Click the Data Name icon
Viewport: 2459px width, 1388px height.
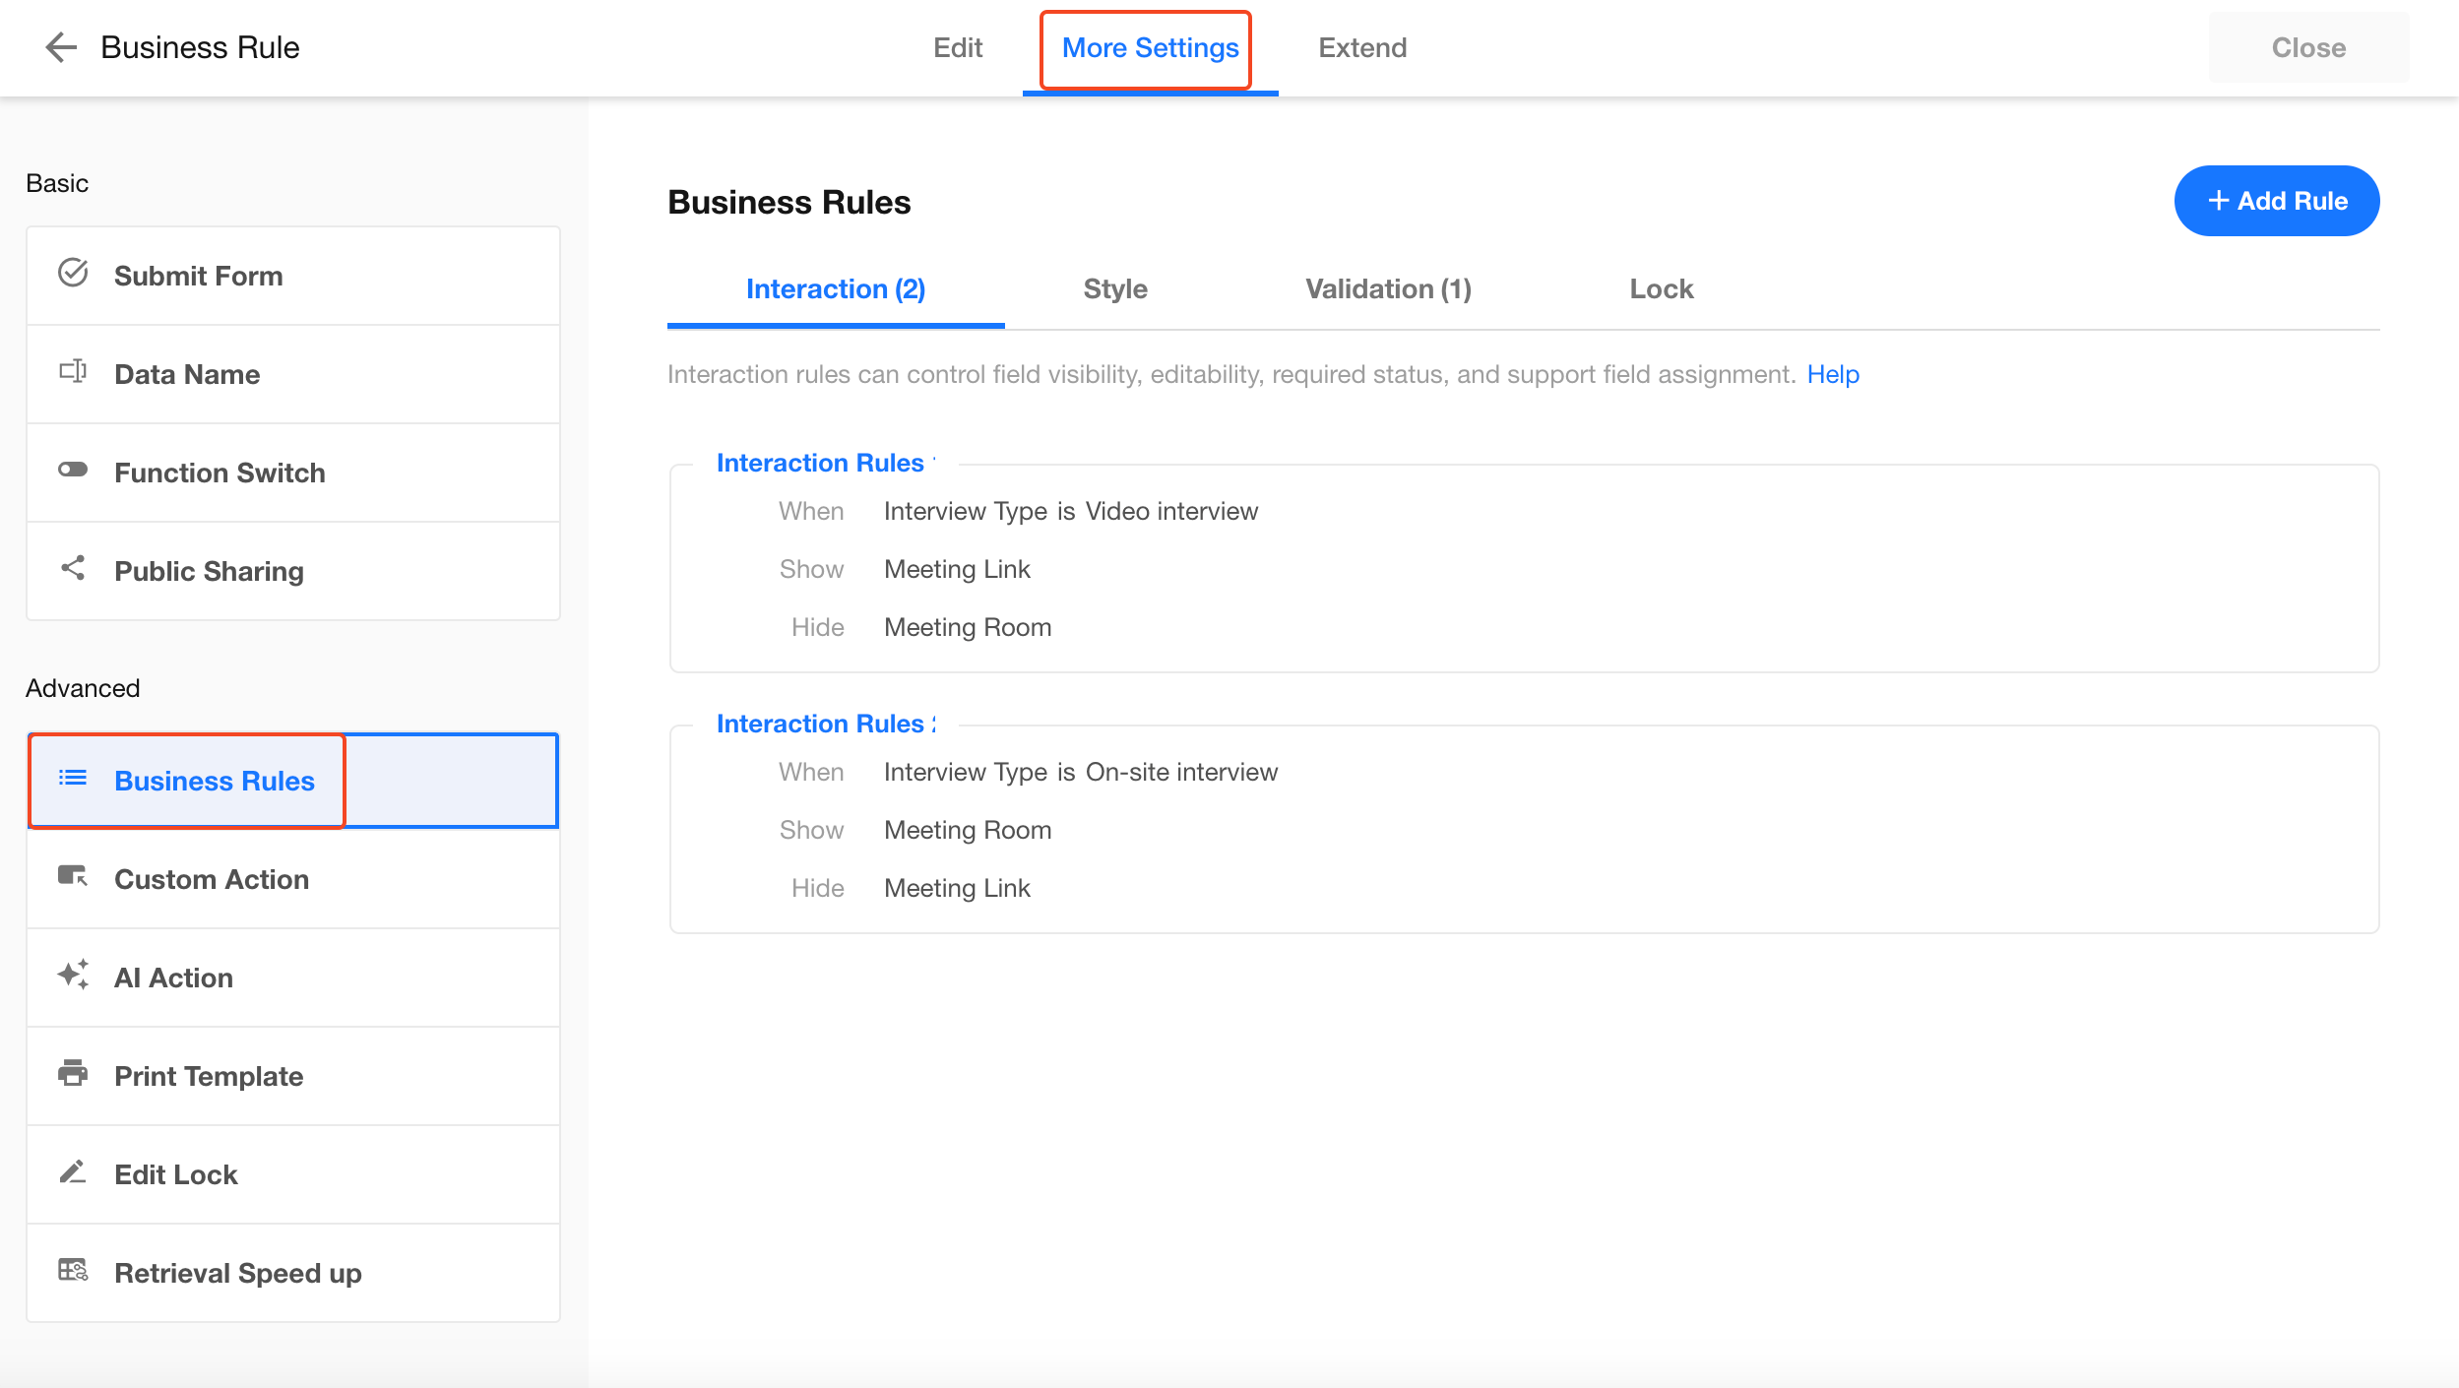(73, 372)
